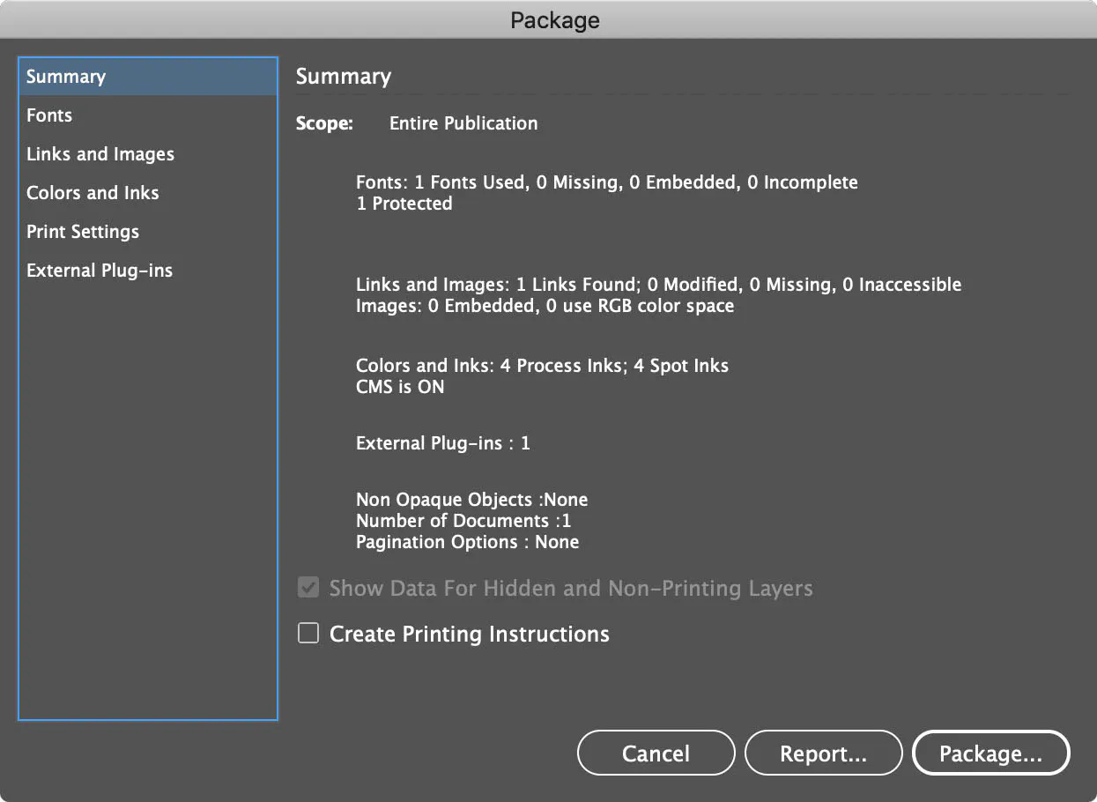Enable Create Printing Instructions checkbox
Viewport: 1097px width, 802px height.
[x=308, y=634]
